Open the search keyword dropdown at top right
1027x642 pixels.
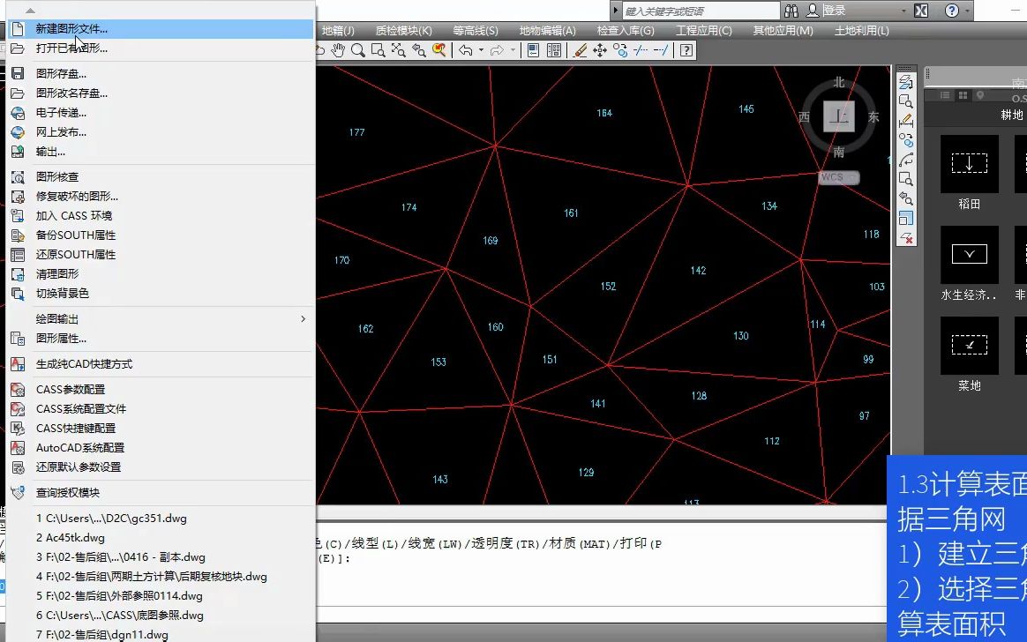click(x=616, y=11)
